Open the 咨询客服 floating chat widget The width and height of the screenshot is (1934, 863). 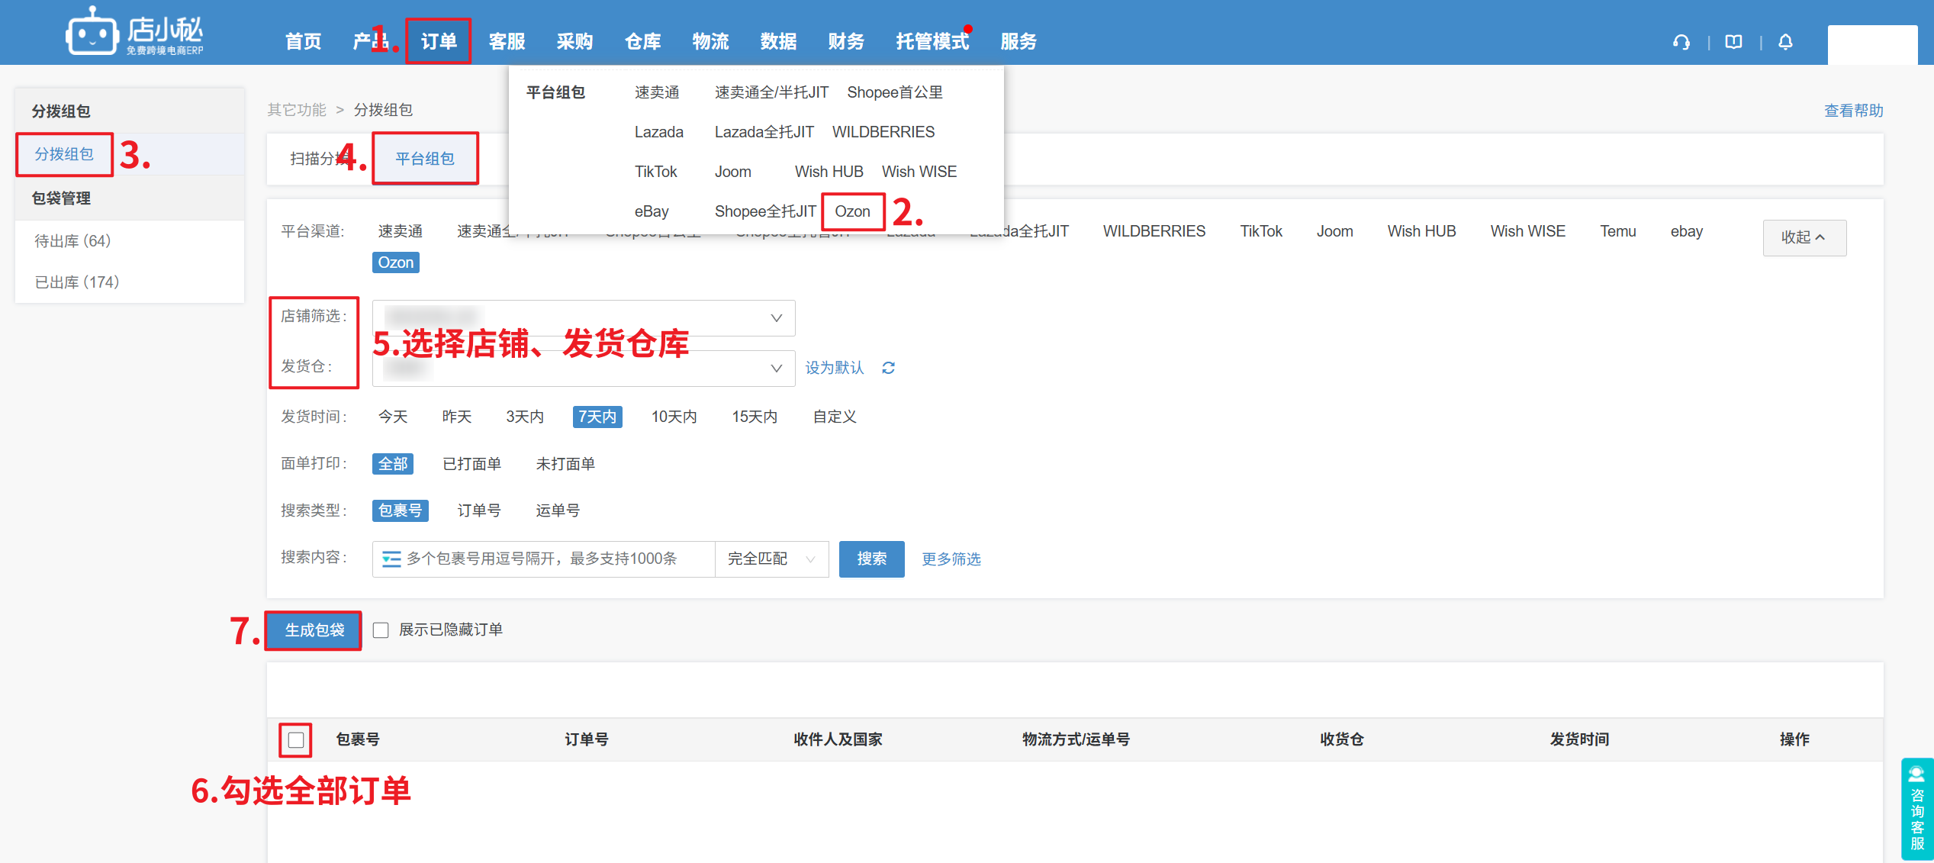tap(1917, 808)
